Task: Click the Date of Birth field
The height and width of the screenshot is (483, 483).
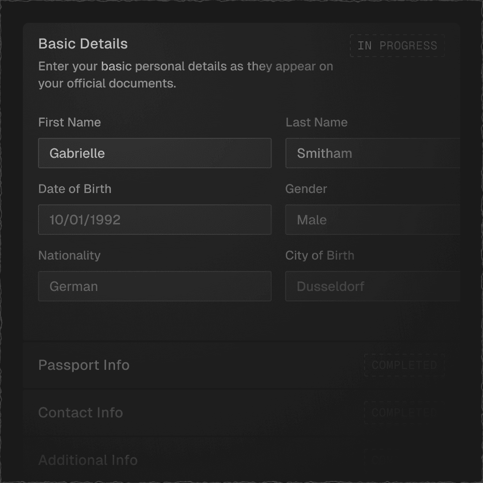Action: (155, 220)
